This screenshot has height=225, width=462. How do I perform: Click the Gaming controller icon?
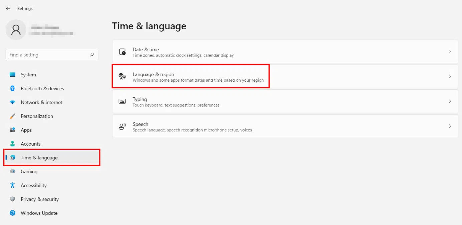coord(13,171)
